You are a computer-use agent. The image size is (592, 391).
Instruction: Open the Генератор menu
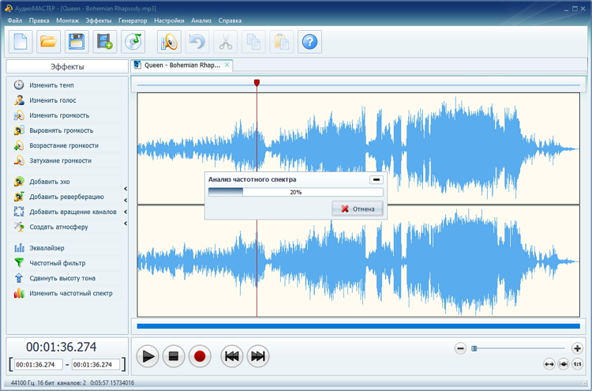(x=133, y=20)
